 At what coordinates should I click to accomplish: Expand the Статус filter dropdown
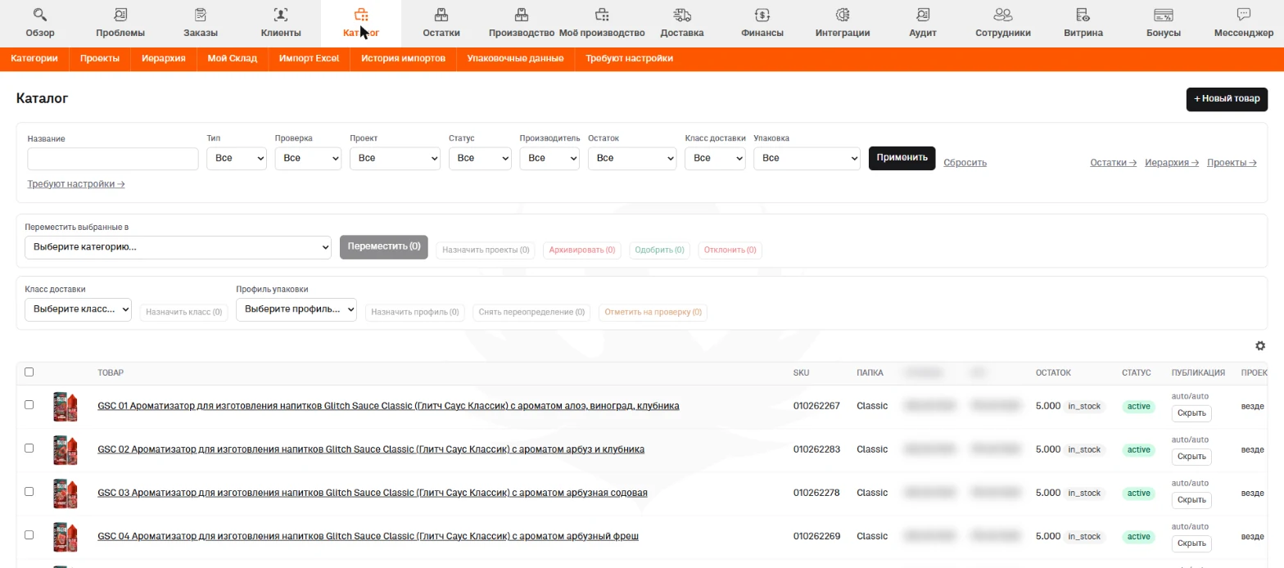click(481, 158)
